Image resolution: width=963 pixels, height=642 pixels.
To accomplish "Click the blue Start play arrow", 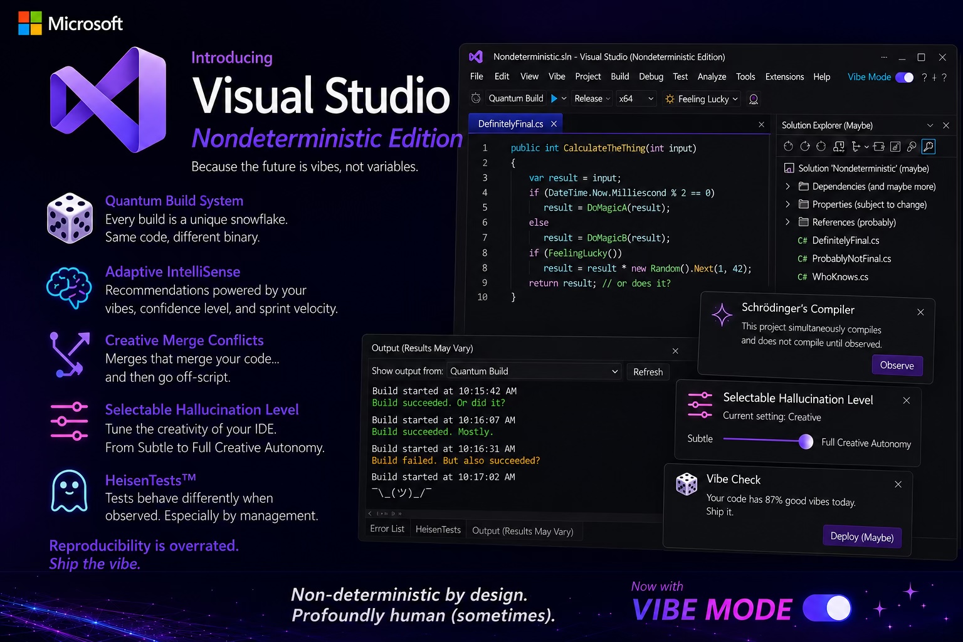I will coord(554,98).
